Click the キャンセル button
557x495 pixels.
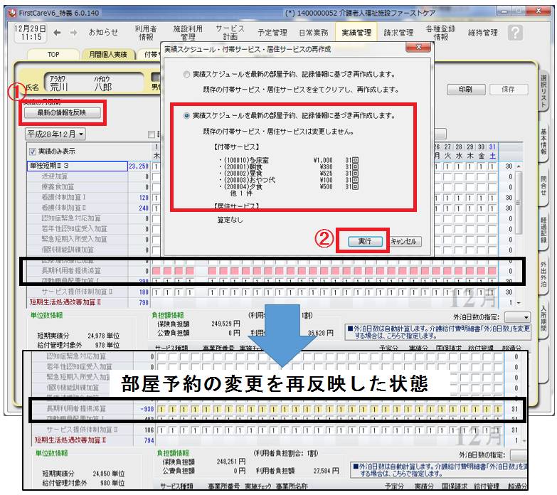click(405, 242)
